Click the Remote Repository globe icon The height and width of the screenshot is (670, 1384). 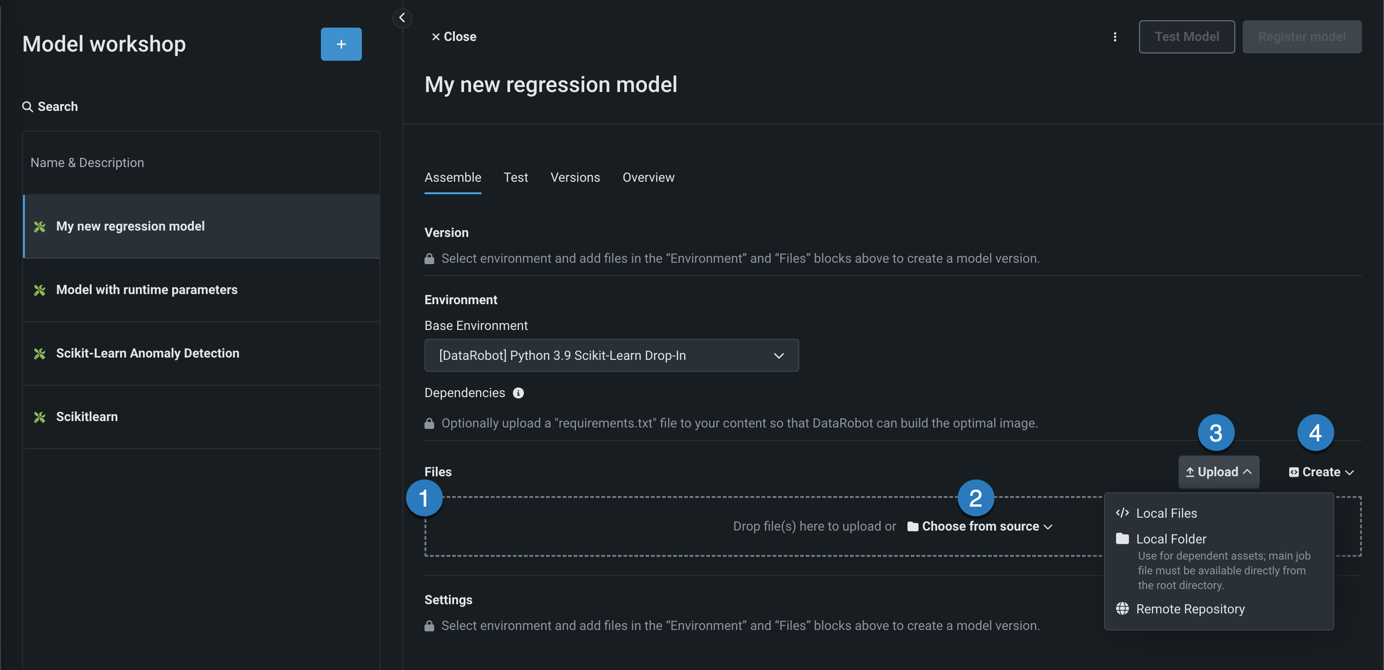(1122, 608)
